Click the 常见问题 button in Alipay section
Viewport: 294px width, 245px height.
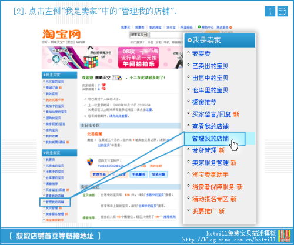[x=158, y=174]
